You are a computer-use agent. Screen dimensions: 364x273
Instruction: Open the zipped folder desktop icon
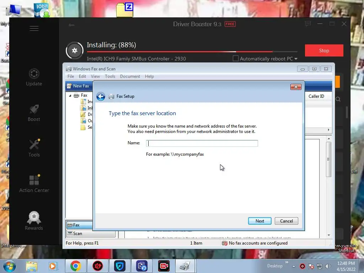point(125,10)
